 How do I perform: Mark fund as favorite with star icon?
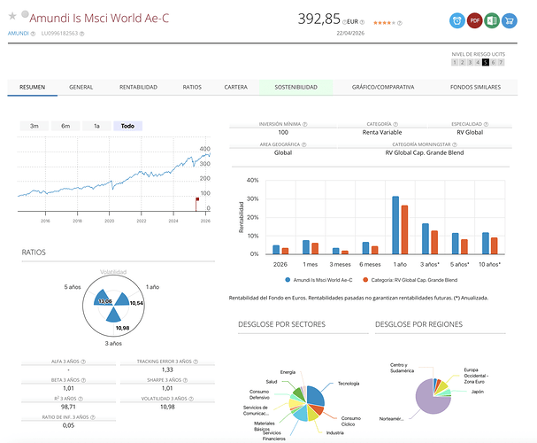pyautogui.click(x=12, y=16)
